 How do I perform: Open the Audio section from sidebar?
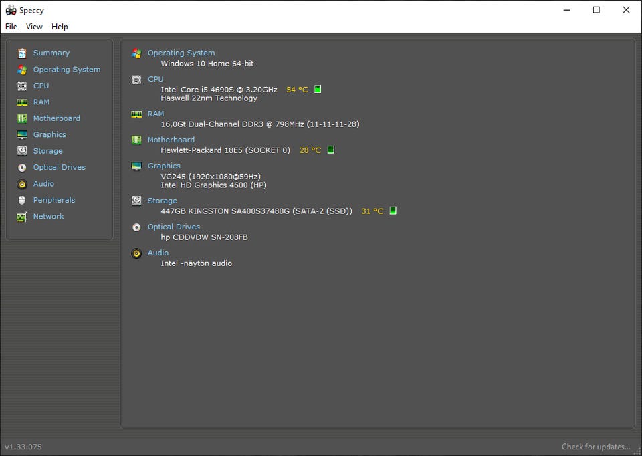coord(43,184)
